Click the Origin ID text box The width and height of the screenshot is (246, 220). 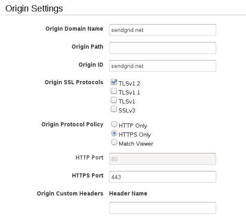pyautogui.click(x=162, y=66)
